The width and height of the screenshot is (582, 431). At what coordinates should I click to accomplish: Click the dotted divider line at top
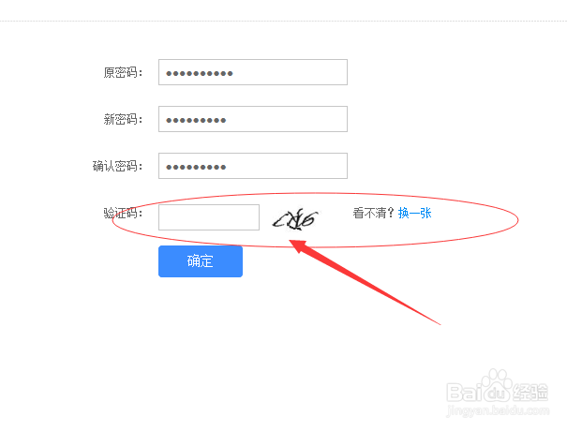pos(284,21)
